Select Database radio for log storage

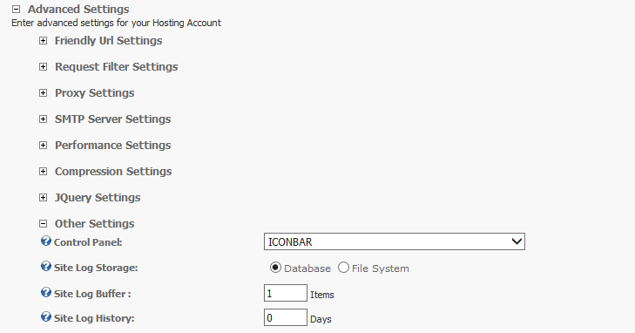click(x=275, y=268)
